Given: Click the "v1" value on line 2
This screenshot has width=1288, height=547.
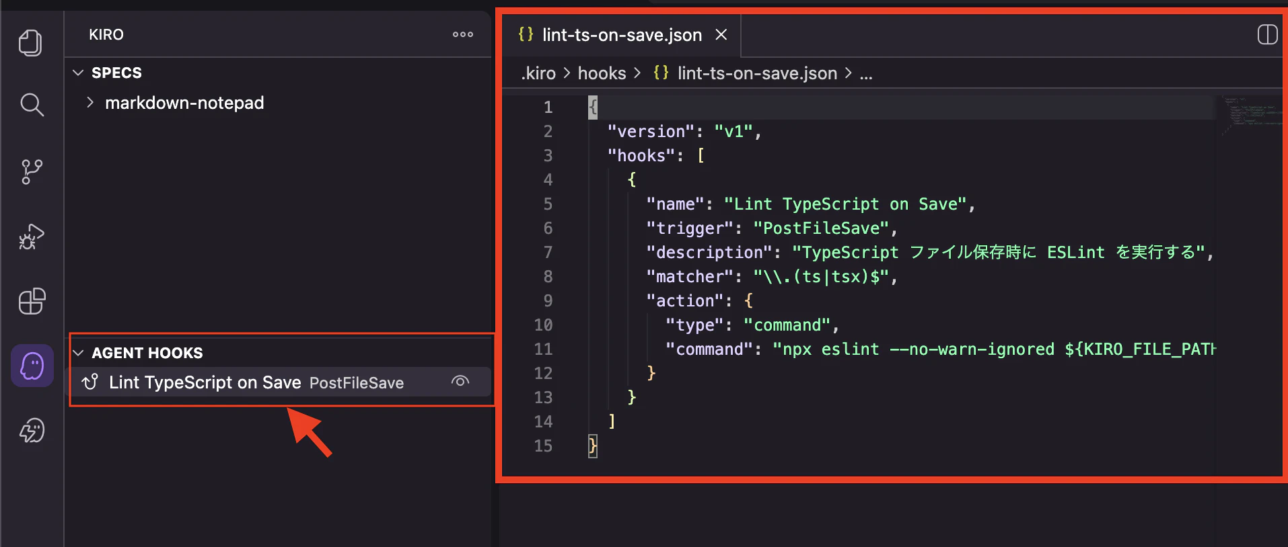Looking at the screenshot, I should [733, 132].
